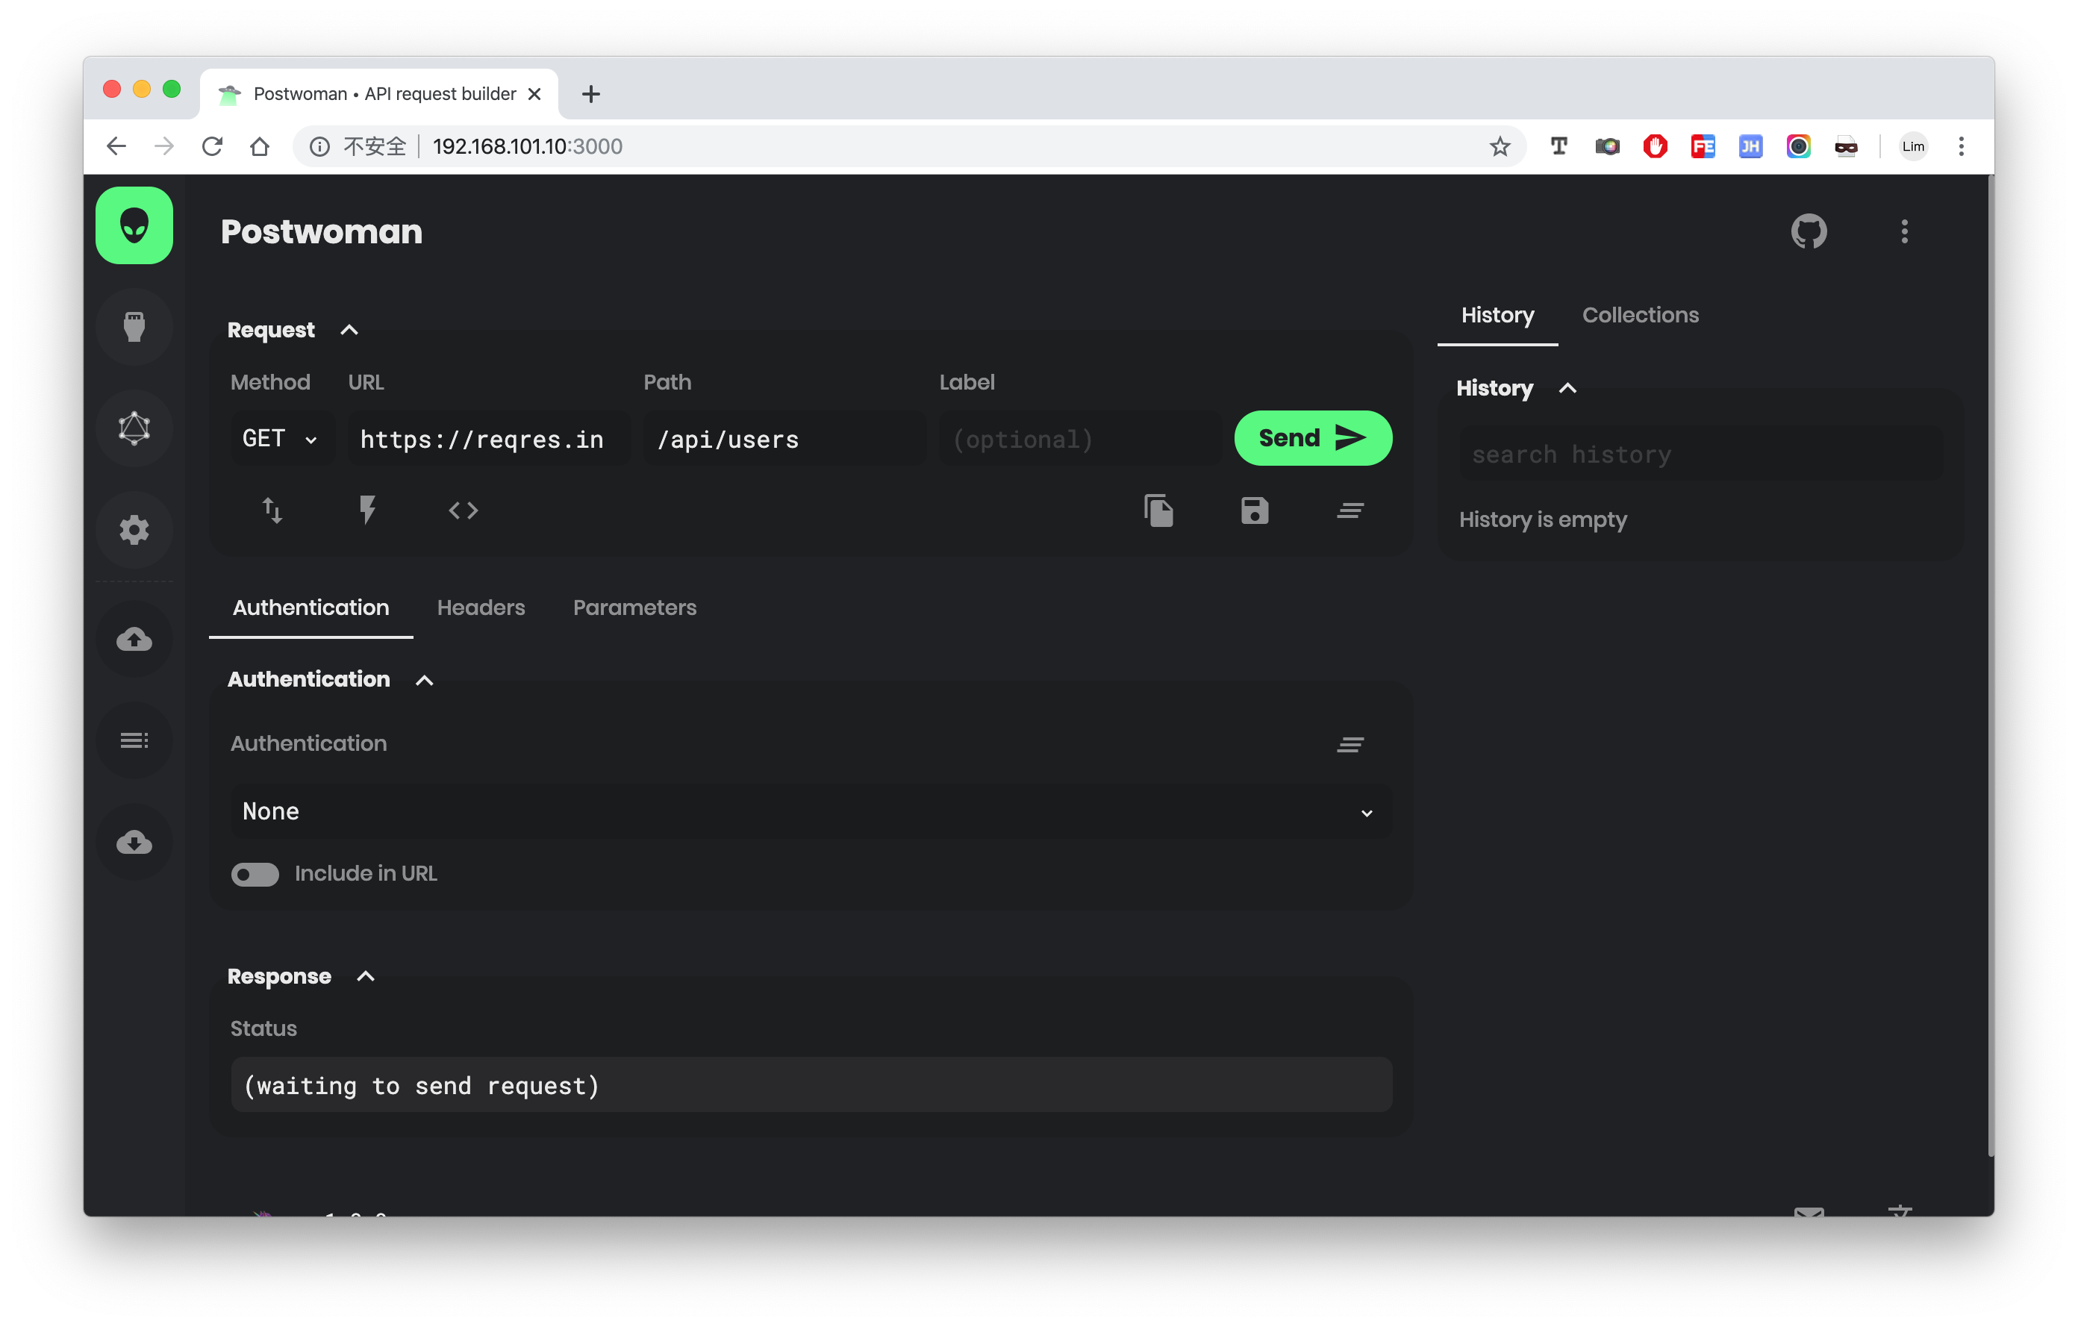
Task: Click the cloud upload sidebar icon
Action: click(134, 640)
